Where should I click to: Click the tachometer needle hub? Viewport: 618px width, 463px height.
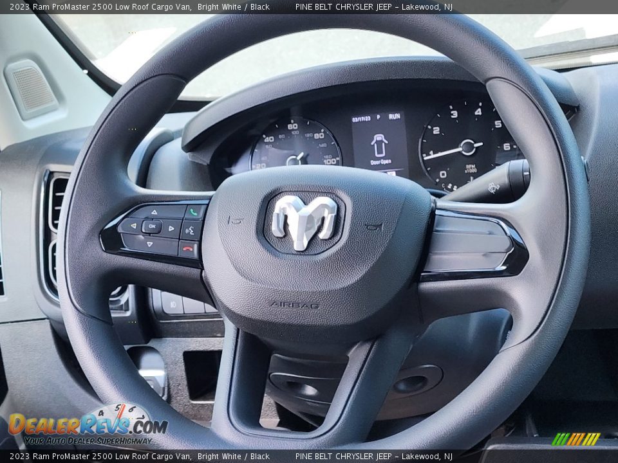click(468, 147)
